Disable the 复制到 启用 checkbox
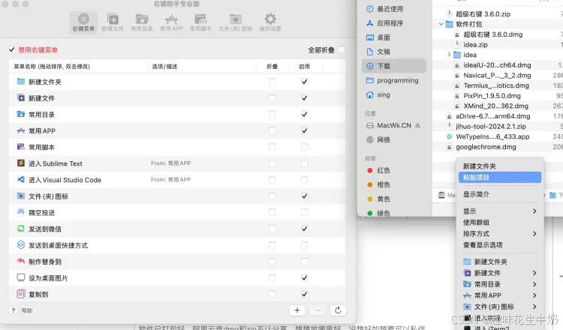Image resolution: width=563 pixels, height=330 pixels. 305,294
